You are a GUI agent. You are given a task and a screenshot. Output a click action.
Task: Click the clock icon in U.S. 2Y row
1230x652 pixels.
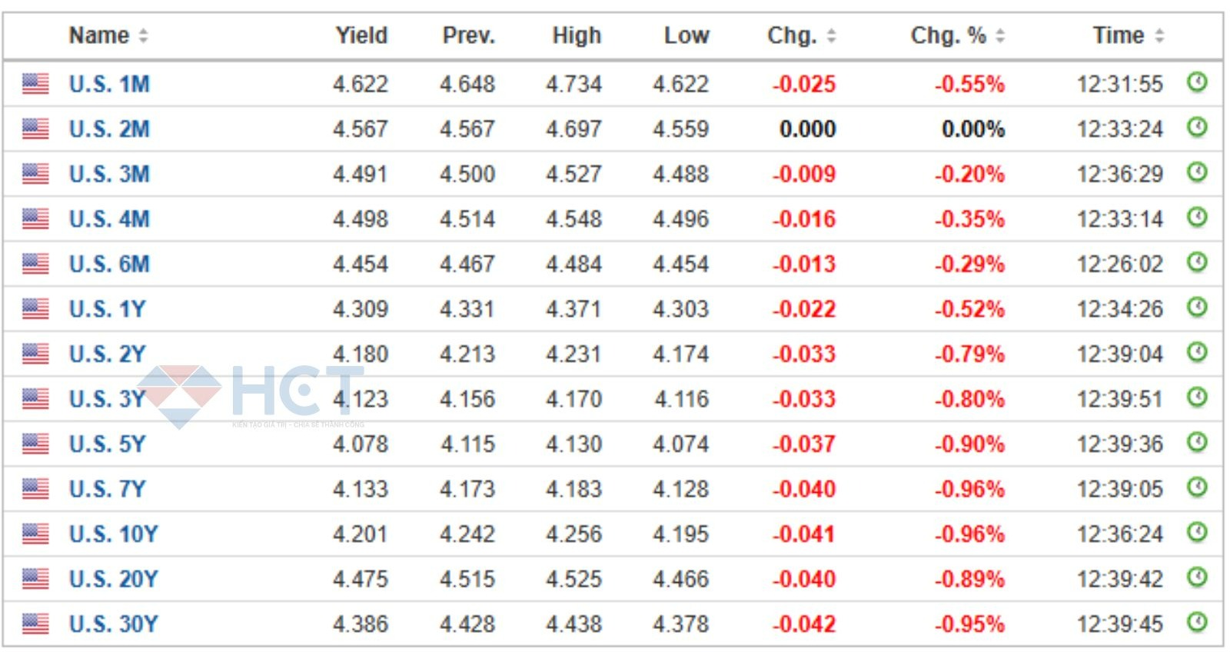pos(1197,352)
